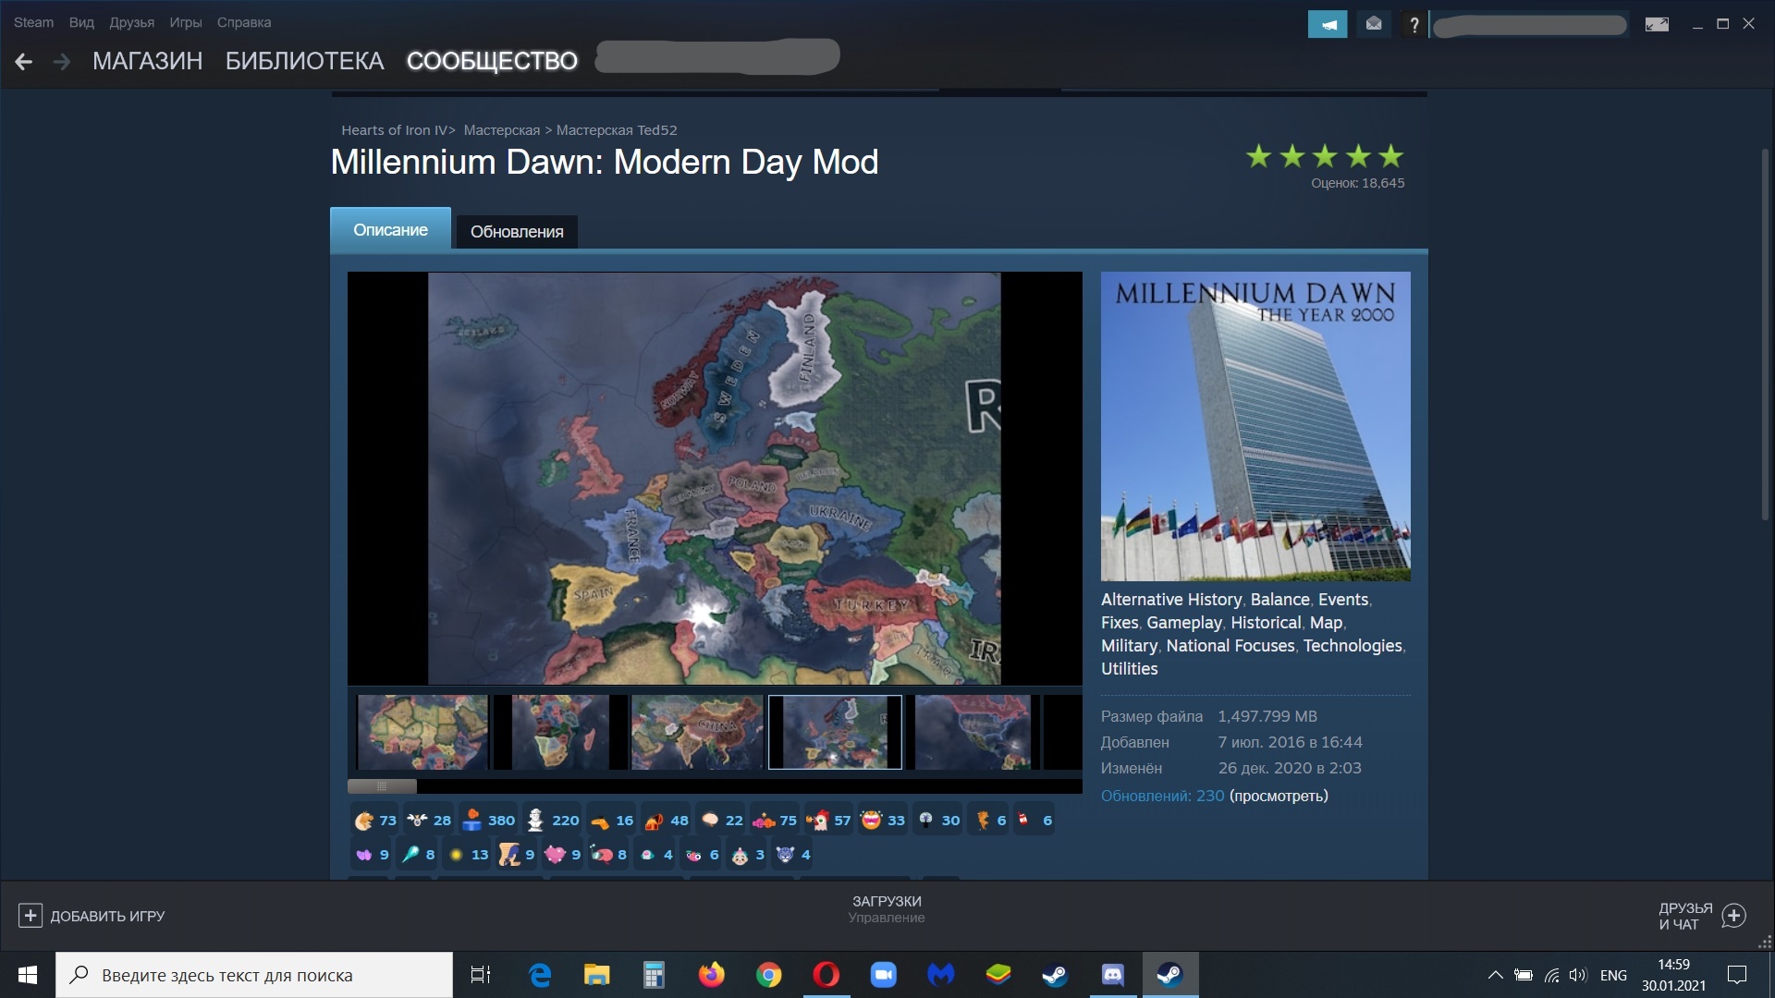Switch to the Обновления tab

pos(516,232)
